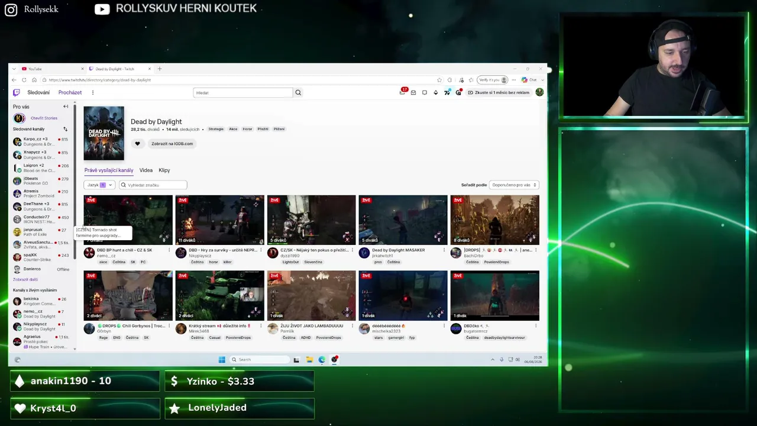This screenshot has height=426, width=757.
Task: Open File Explorer from the taskbar
Action: point(309,359)
